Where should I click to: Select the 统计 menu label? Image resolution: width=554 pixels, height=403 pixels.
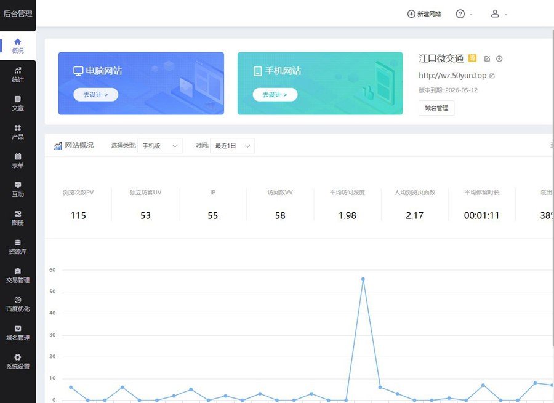[18, 79]
